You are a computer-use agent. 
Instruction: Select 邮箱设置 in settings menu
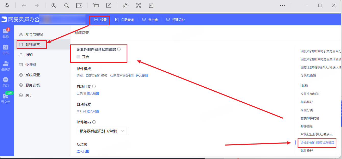pos(42,44)
